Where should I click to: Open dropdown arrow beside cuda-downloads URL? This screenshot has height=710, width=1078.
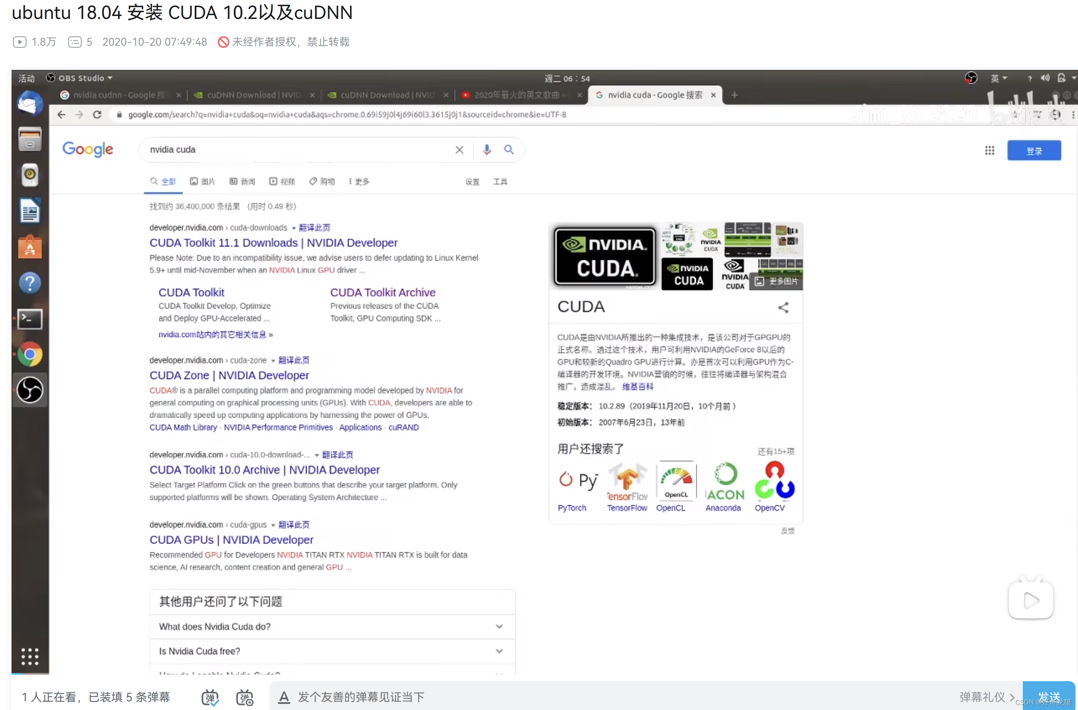tap(293, 228)
